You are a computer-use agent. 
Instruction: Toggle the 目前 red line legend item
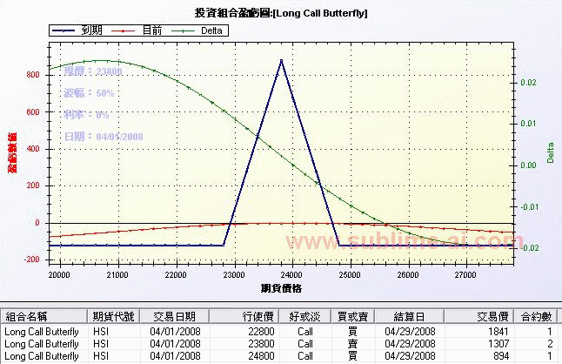tap(142, 30)
